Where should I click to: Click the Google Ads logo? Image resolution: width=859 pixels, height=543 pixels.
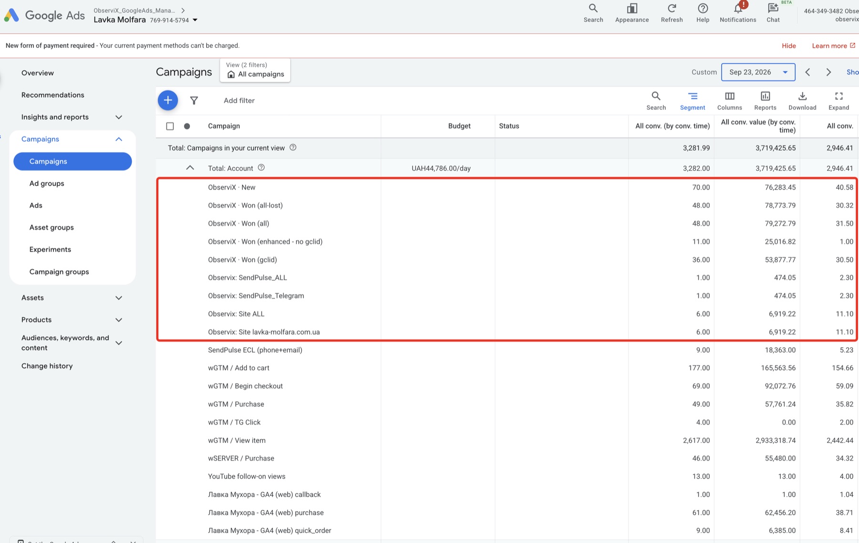coord(44,15)
